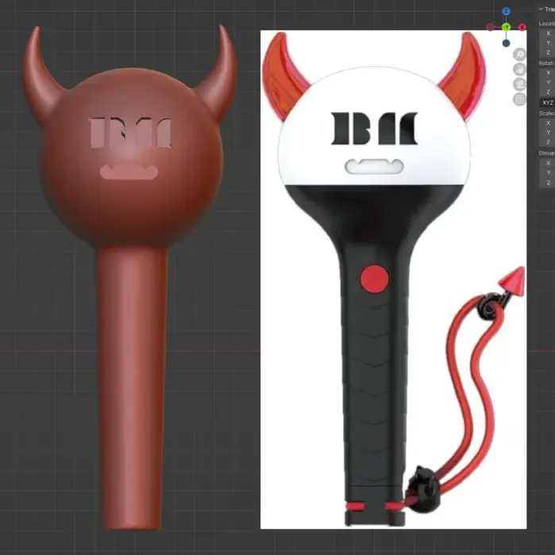
Task: Click the Scale X field
Action: click(547, 123)
